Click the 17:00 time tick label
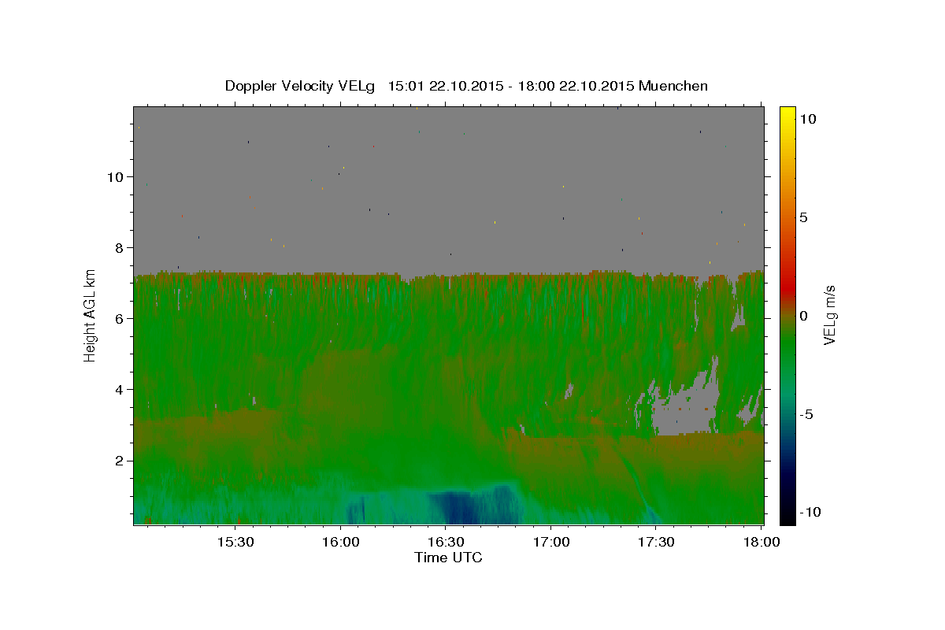This screenshot has height=630, width=945. (x=551, y=542)
